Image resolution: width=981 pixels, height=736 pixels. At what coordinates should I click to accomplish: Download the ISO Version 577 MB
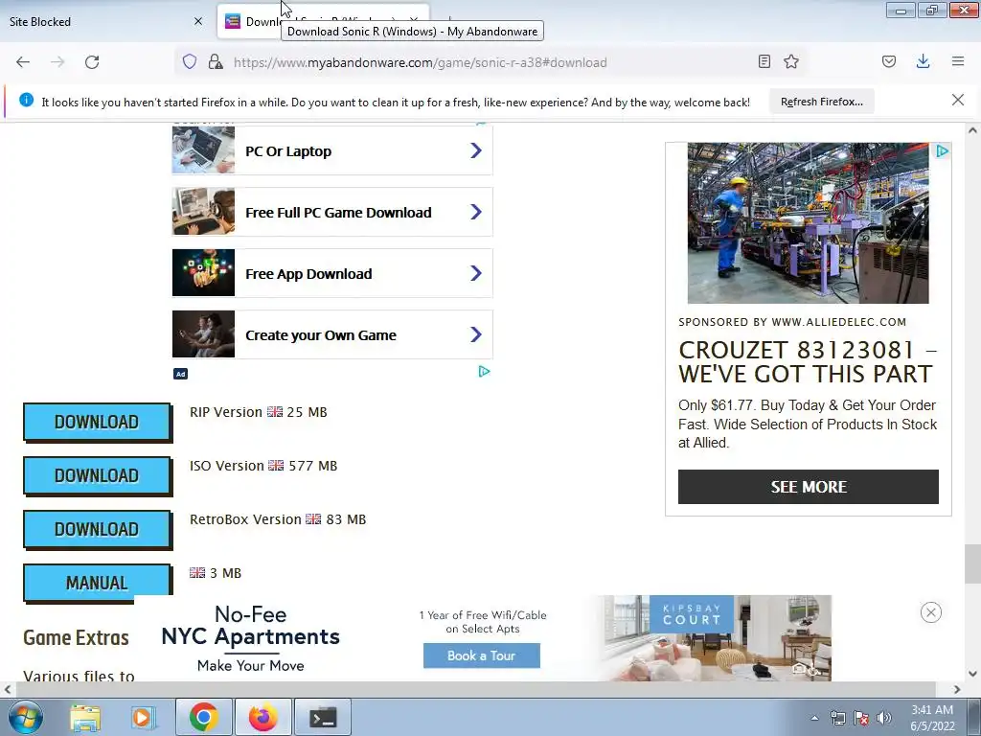click(97, 475)
